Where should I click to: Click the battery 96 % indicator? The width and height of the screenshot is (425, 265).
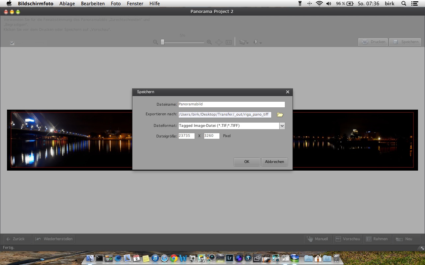(x=345, y=4)
